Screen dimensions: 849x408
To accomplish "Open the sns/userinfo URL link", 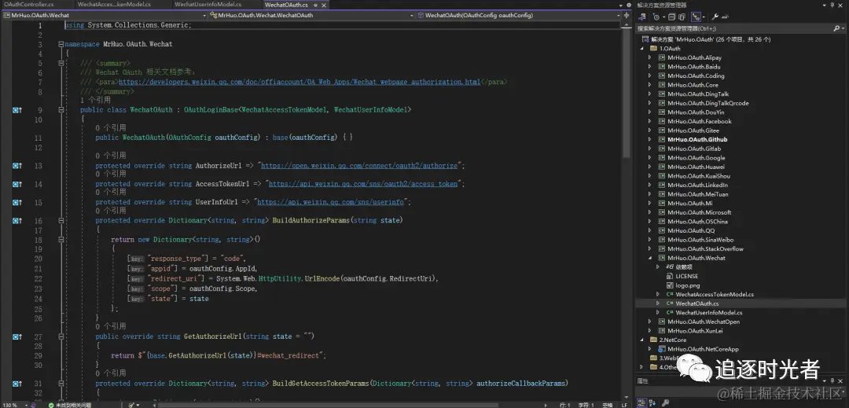I will click(331, 202).
